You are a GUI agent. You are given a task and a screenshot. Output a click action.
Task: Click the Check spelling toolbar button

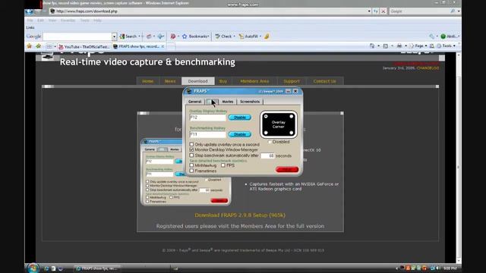[x=223, y=36]
